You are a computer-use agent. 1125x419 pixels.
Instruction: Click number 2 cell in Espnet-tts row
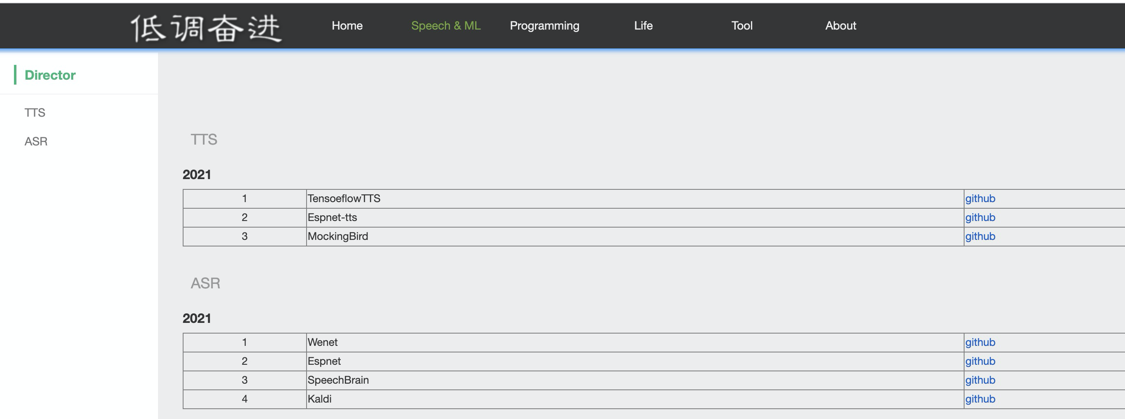(244, 218)
